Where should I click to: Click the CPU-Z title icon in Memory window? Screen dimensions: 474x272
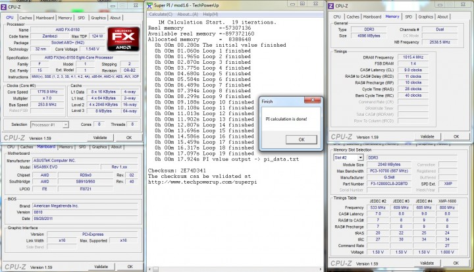pyautogui.click(x=331, y=6)
